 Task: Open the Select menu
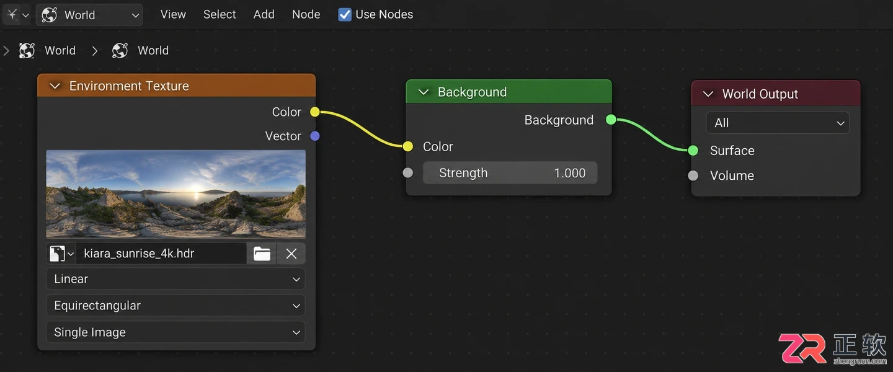220,14
